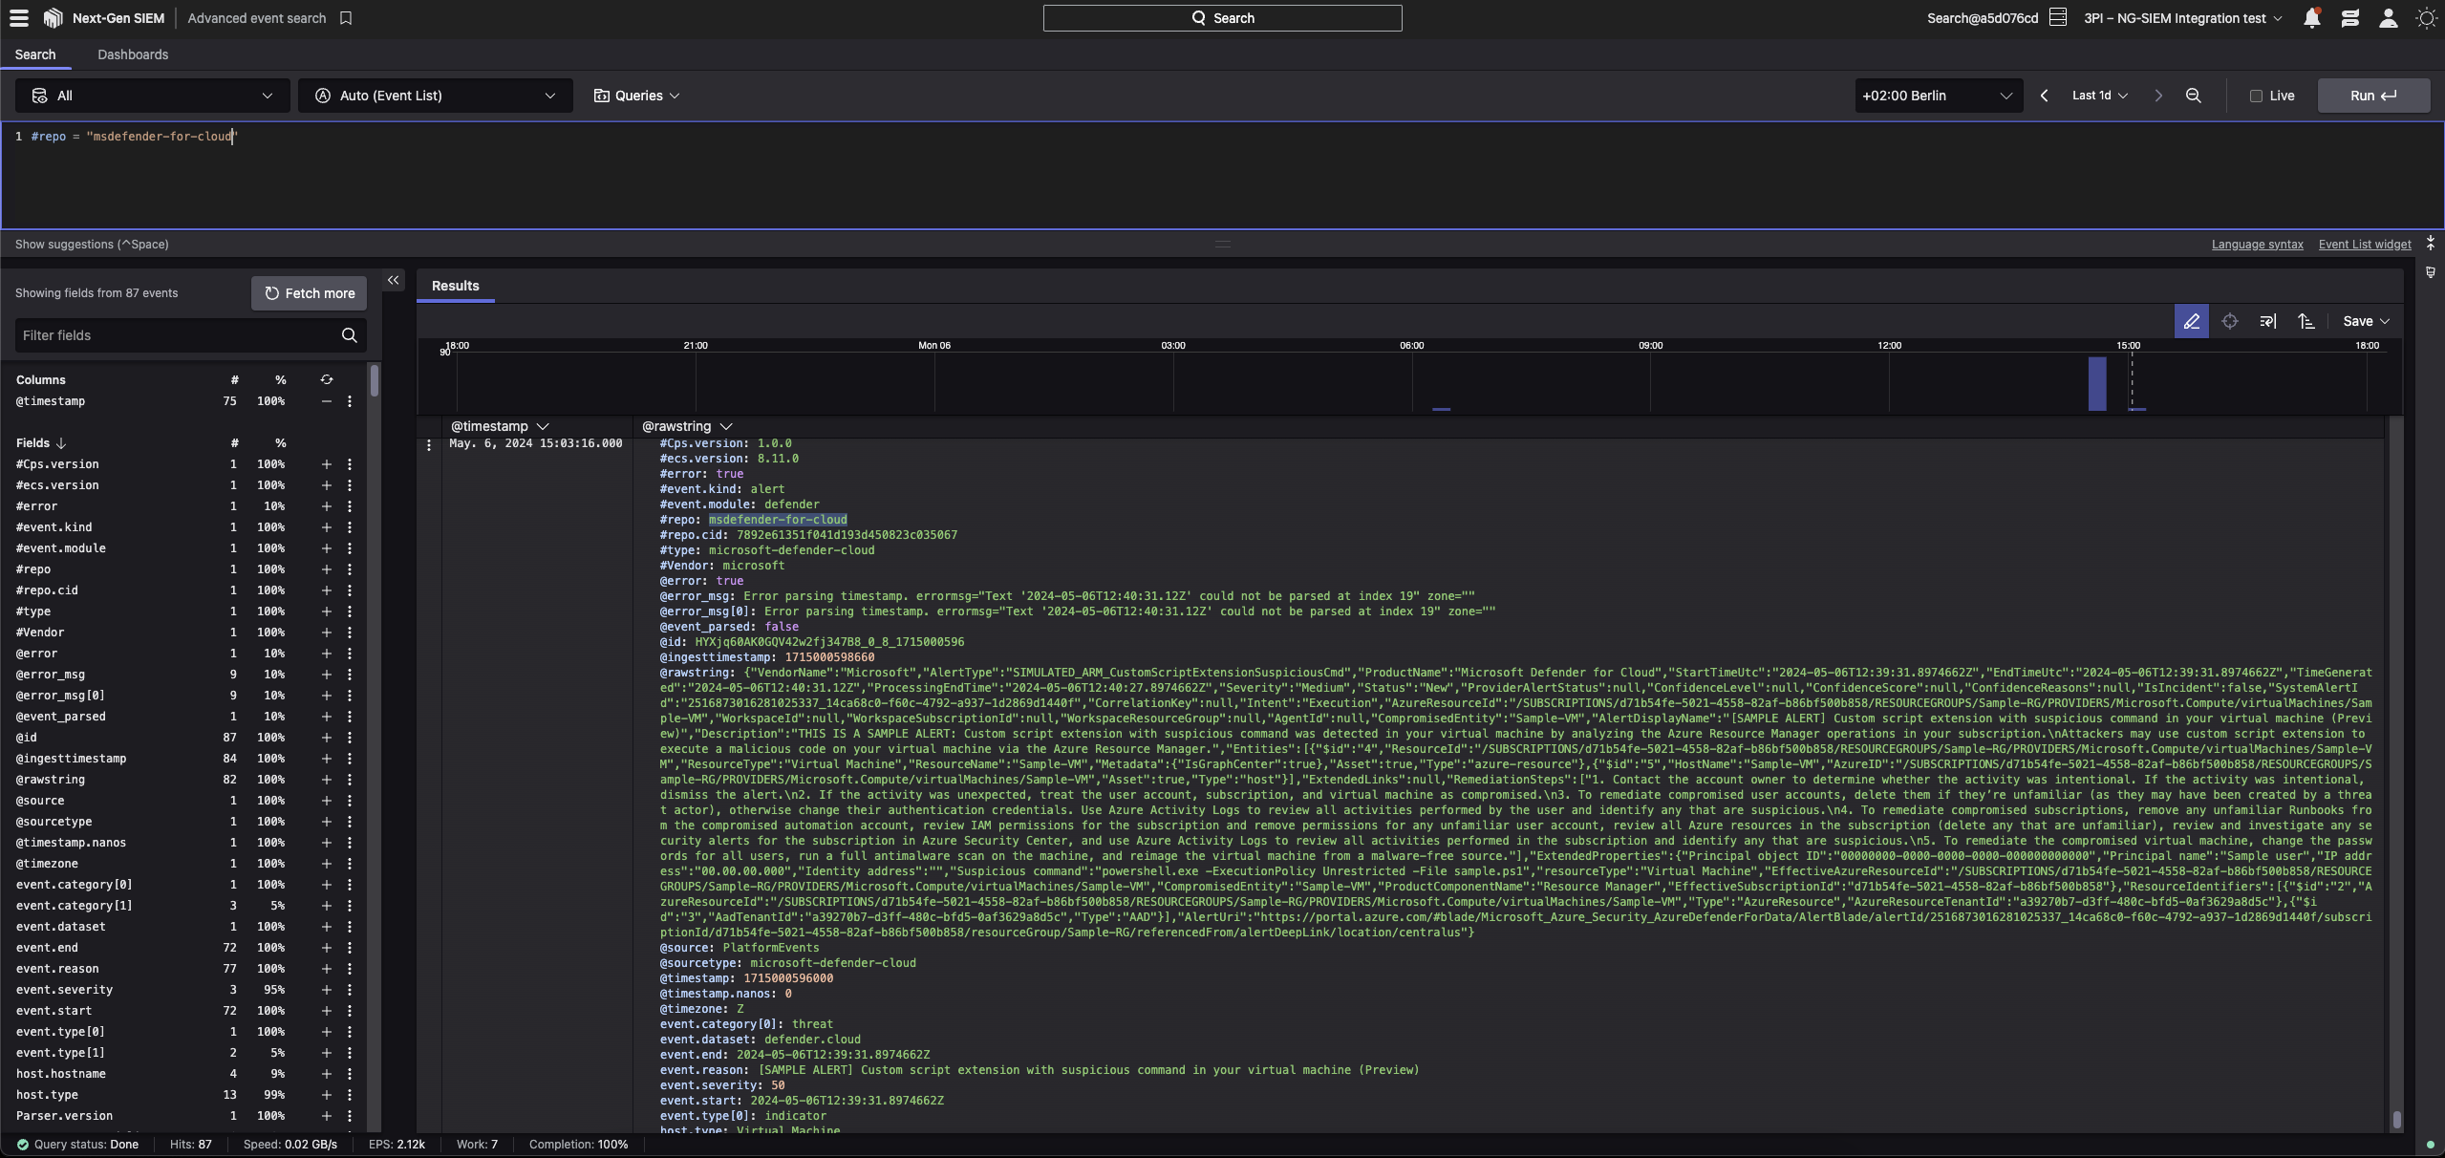
Task: Click the 15:00 histogram bar in timeline
Action: 2097,384
